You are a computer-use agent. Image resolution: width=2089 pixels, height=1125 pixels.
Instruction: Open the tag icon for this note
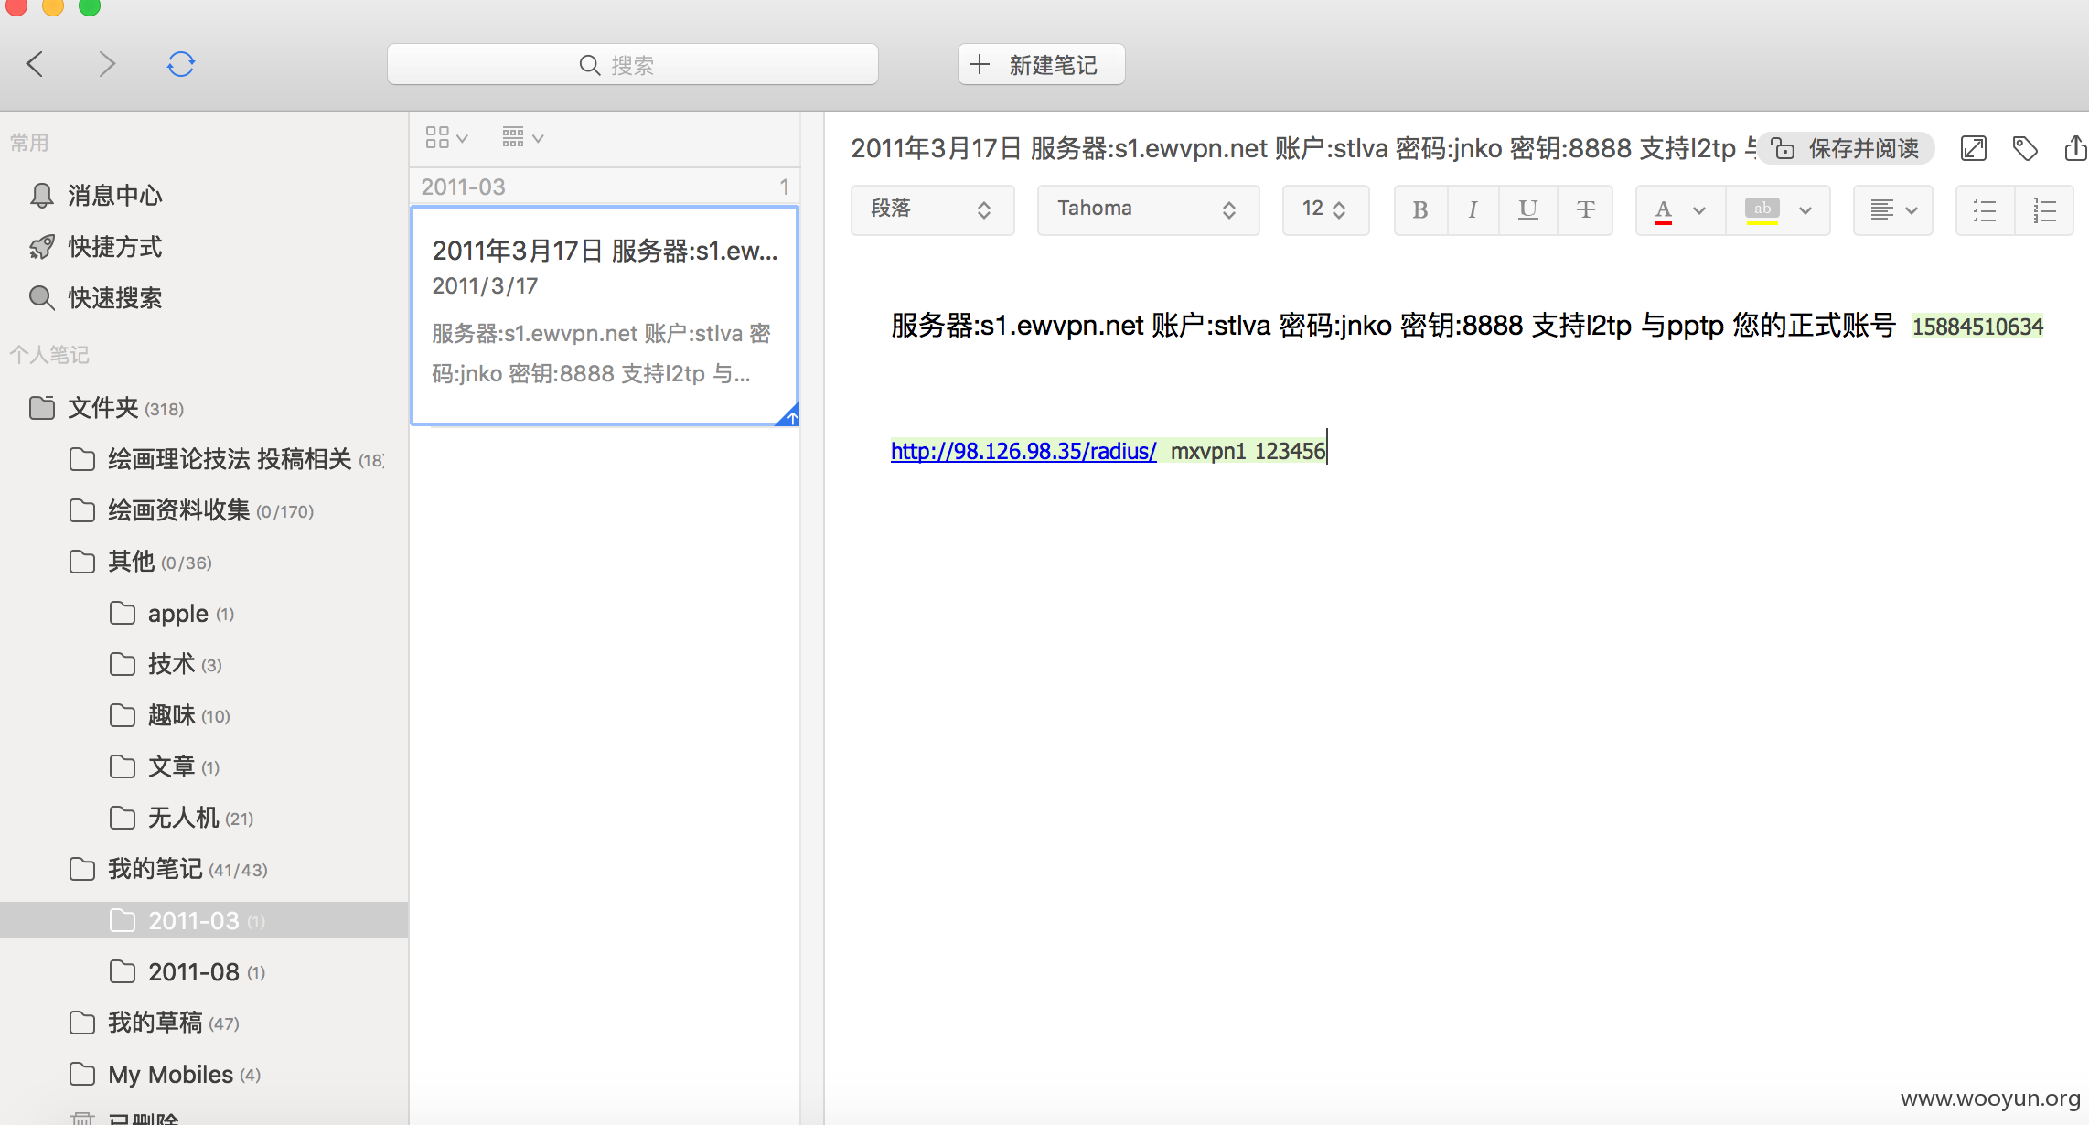point(2025,148)
